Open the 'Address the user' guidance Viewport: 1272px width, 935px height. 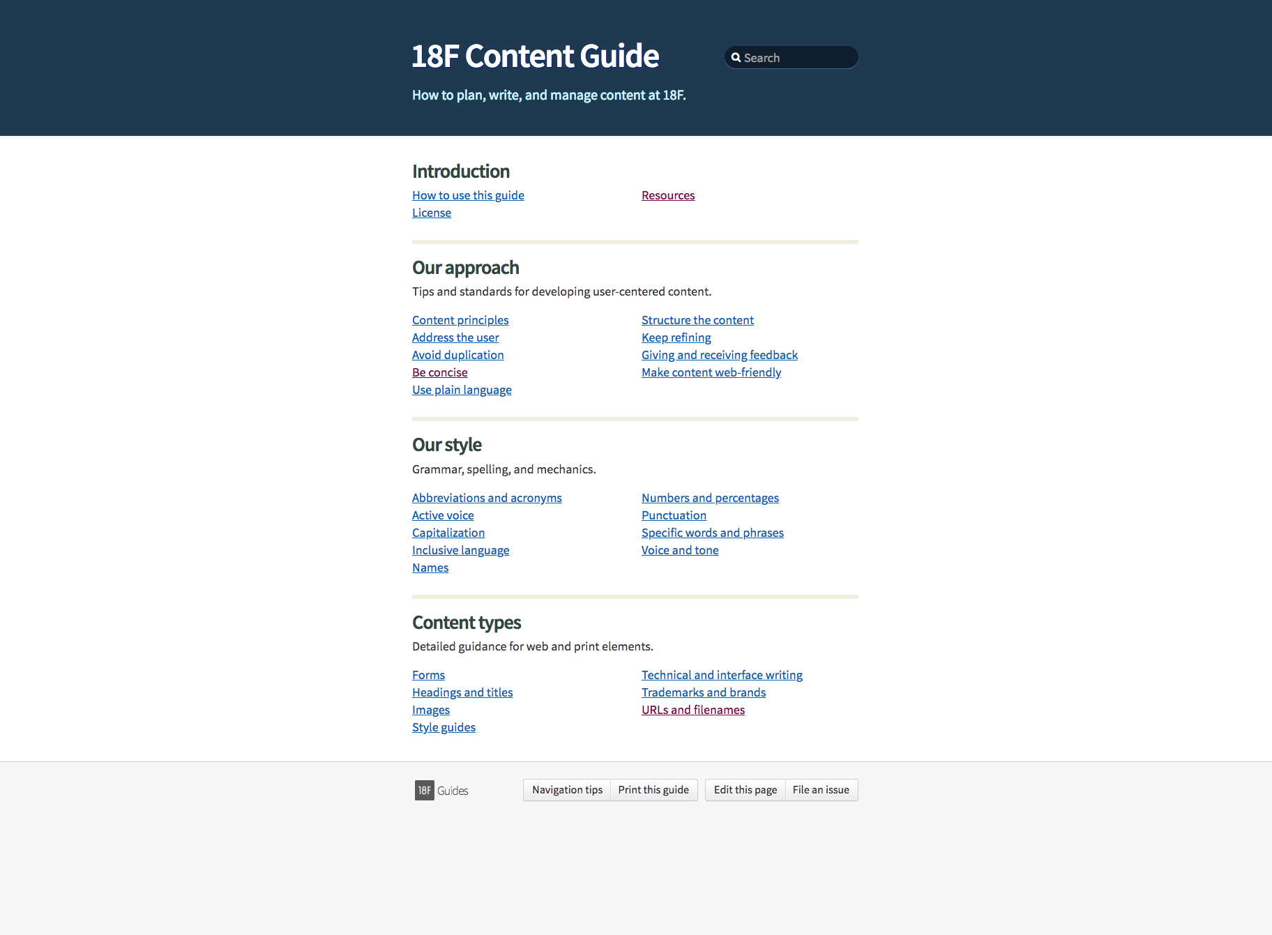455,337
